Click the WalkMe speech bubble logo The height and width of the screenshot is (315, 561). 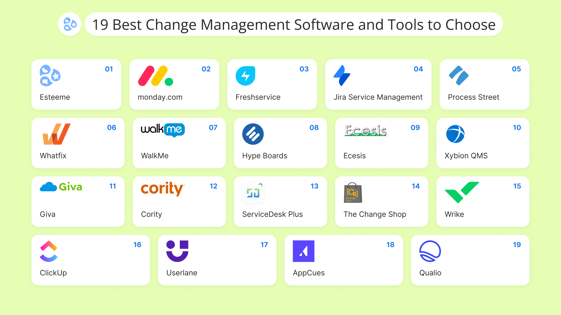pyautogui.click(x=163, y=130)
